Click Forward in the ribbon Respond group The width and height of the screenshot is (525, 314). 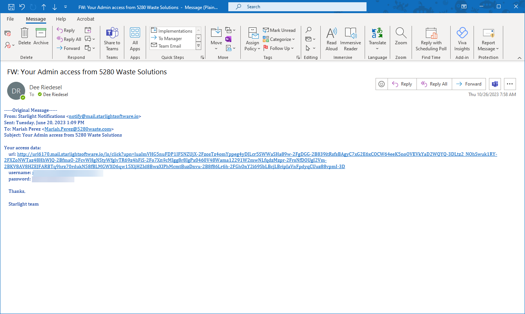coord(68,48)
